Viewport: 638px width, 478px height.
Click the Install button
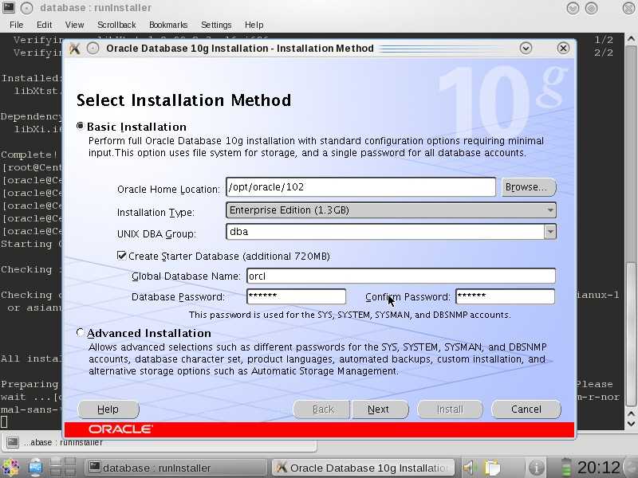(x=450, y=409)
